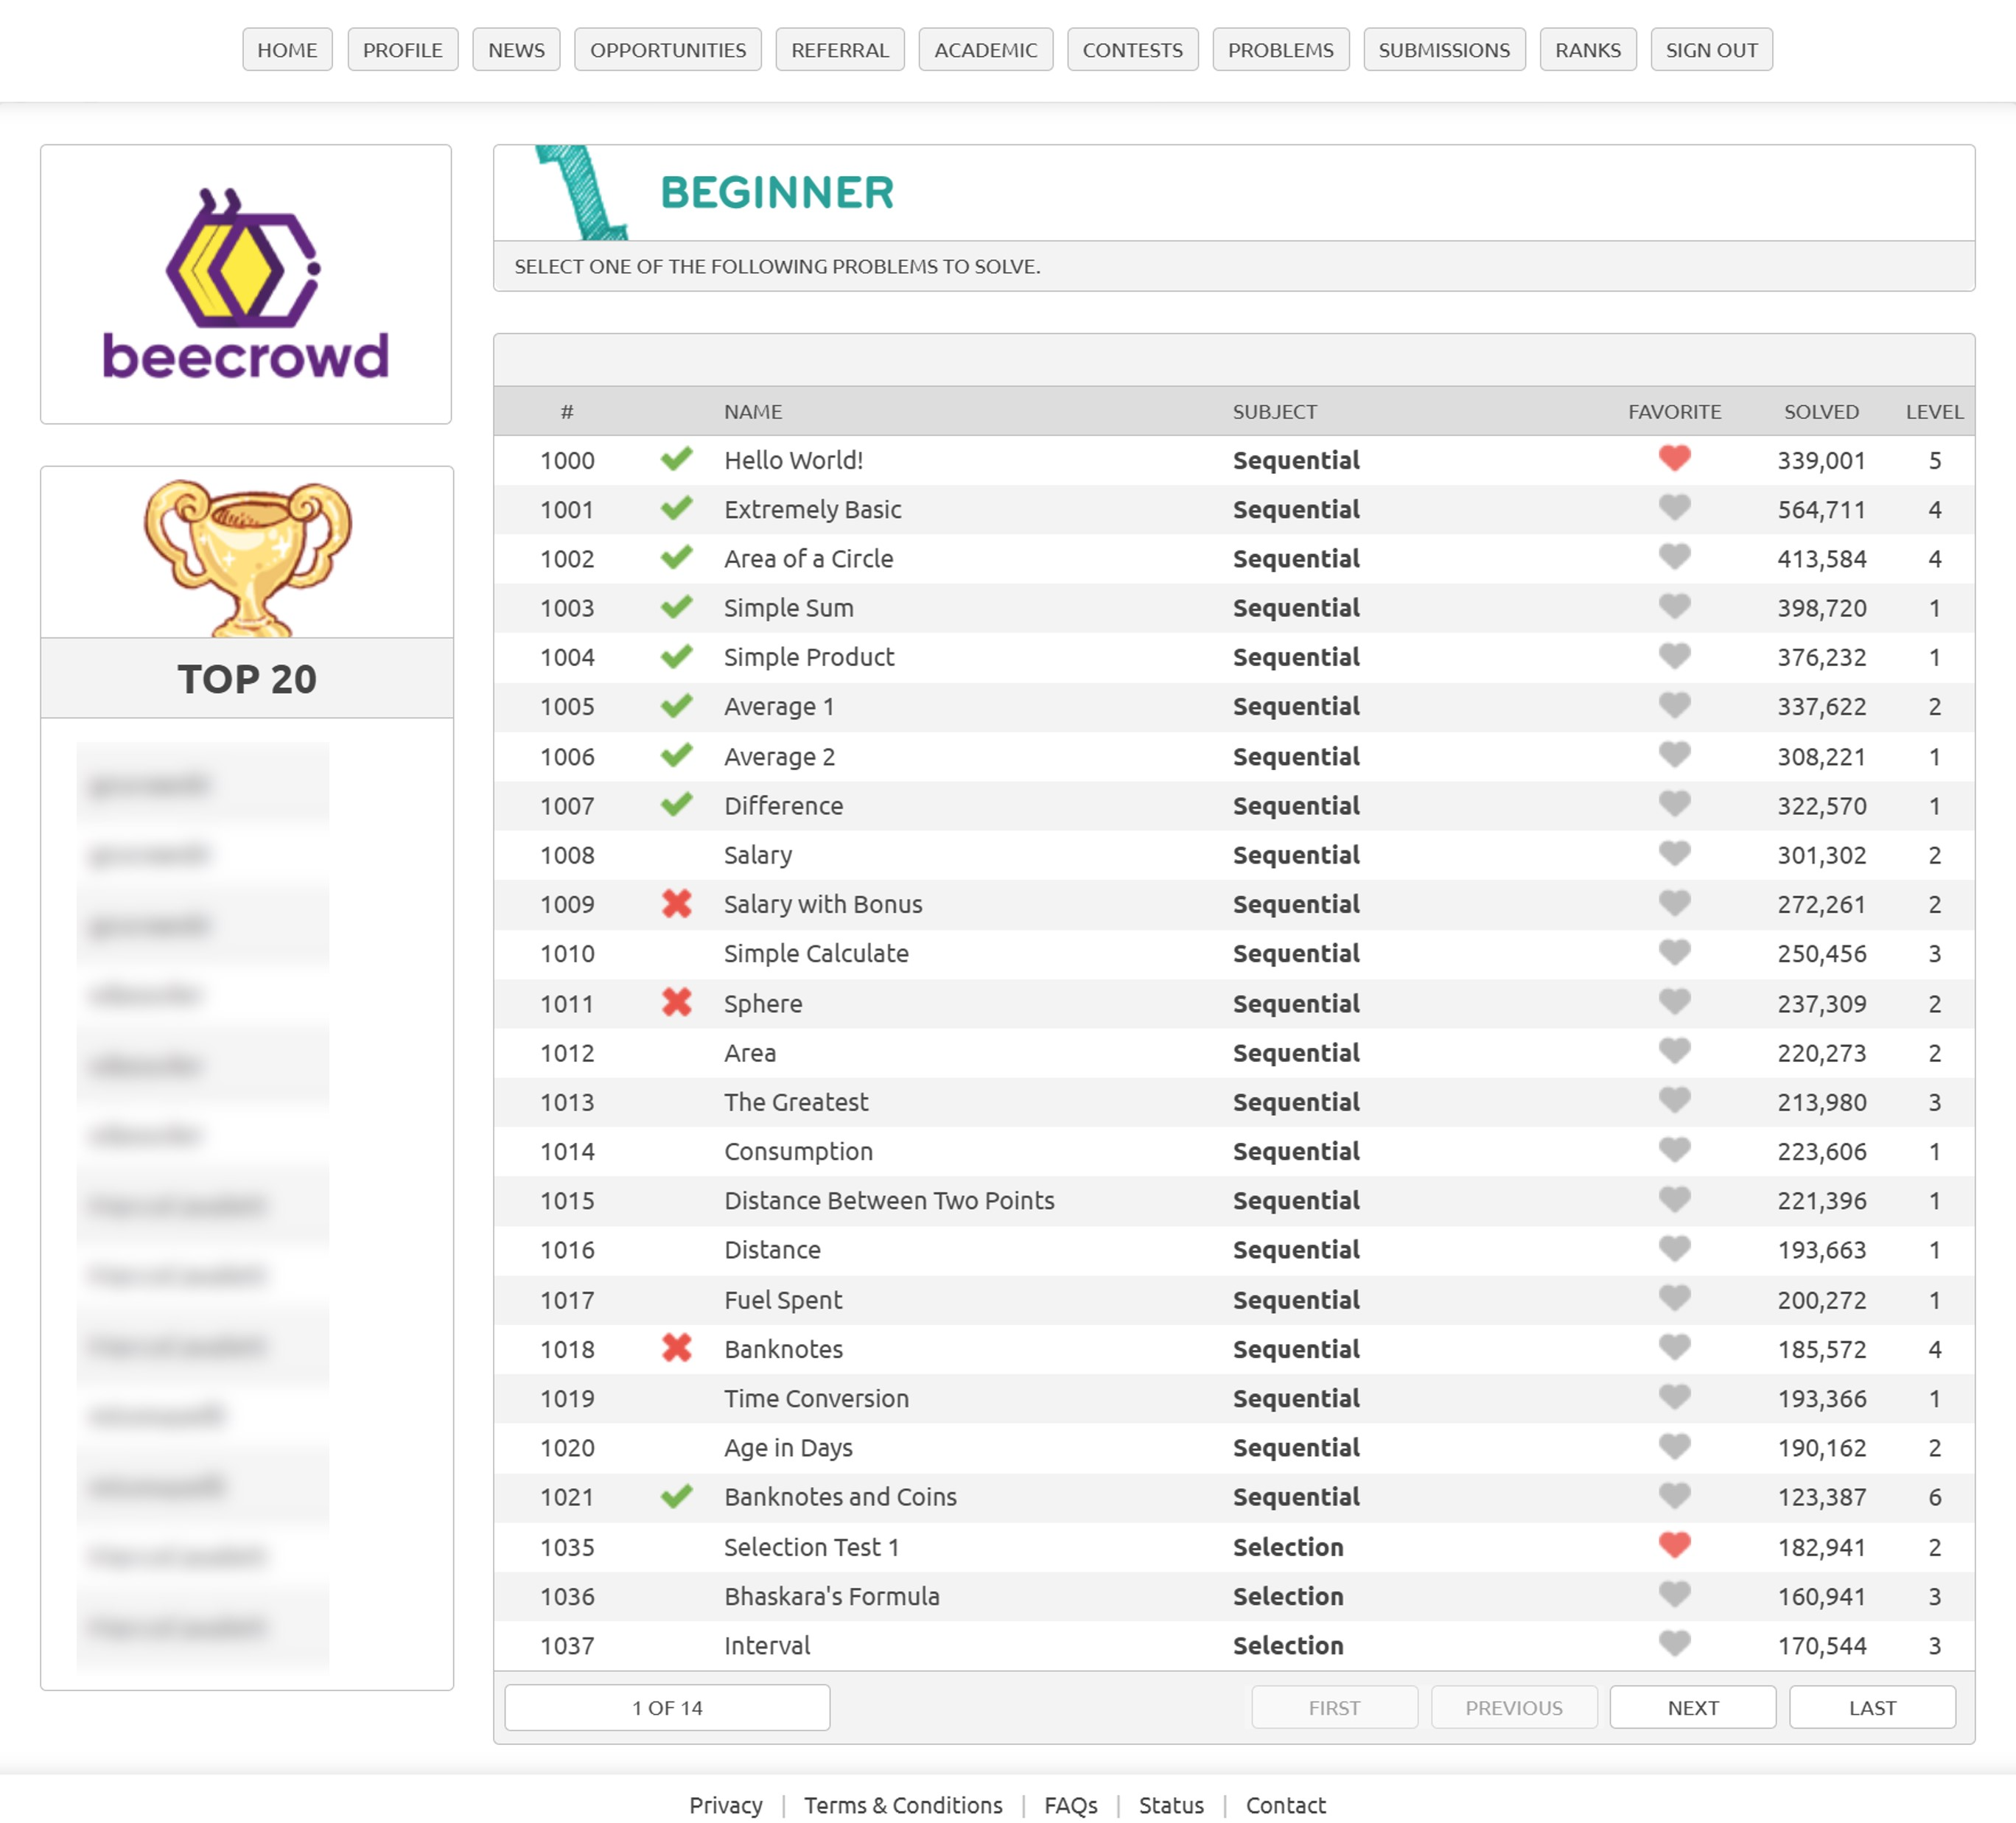This screenshot has height=1823, width=2016.
Task: Click the golden trophy icon
Action: click(247, 556)
